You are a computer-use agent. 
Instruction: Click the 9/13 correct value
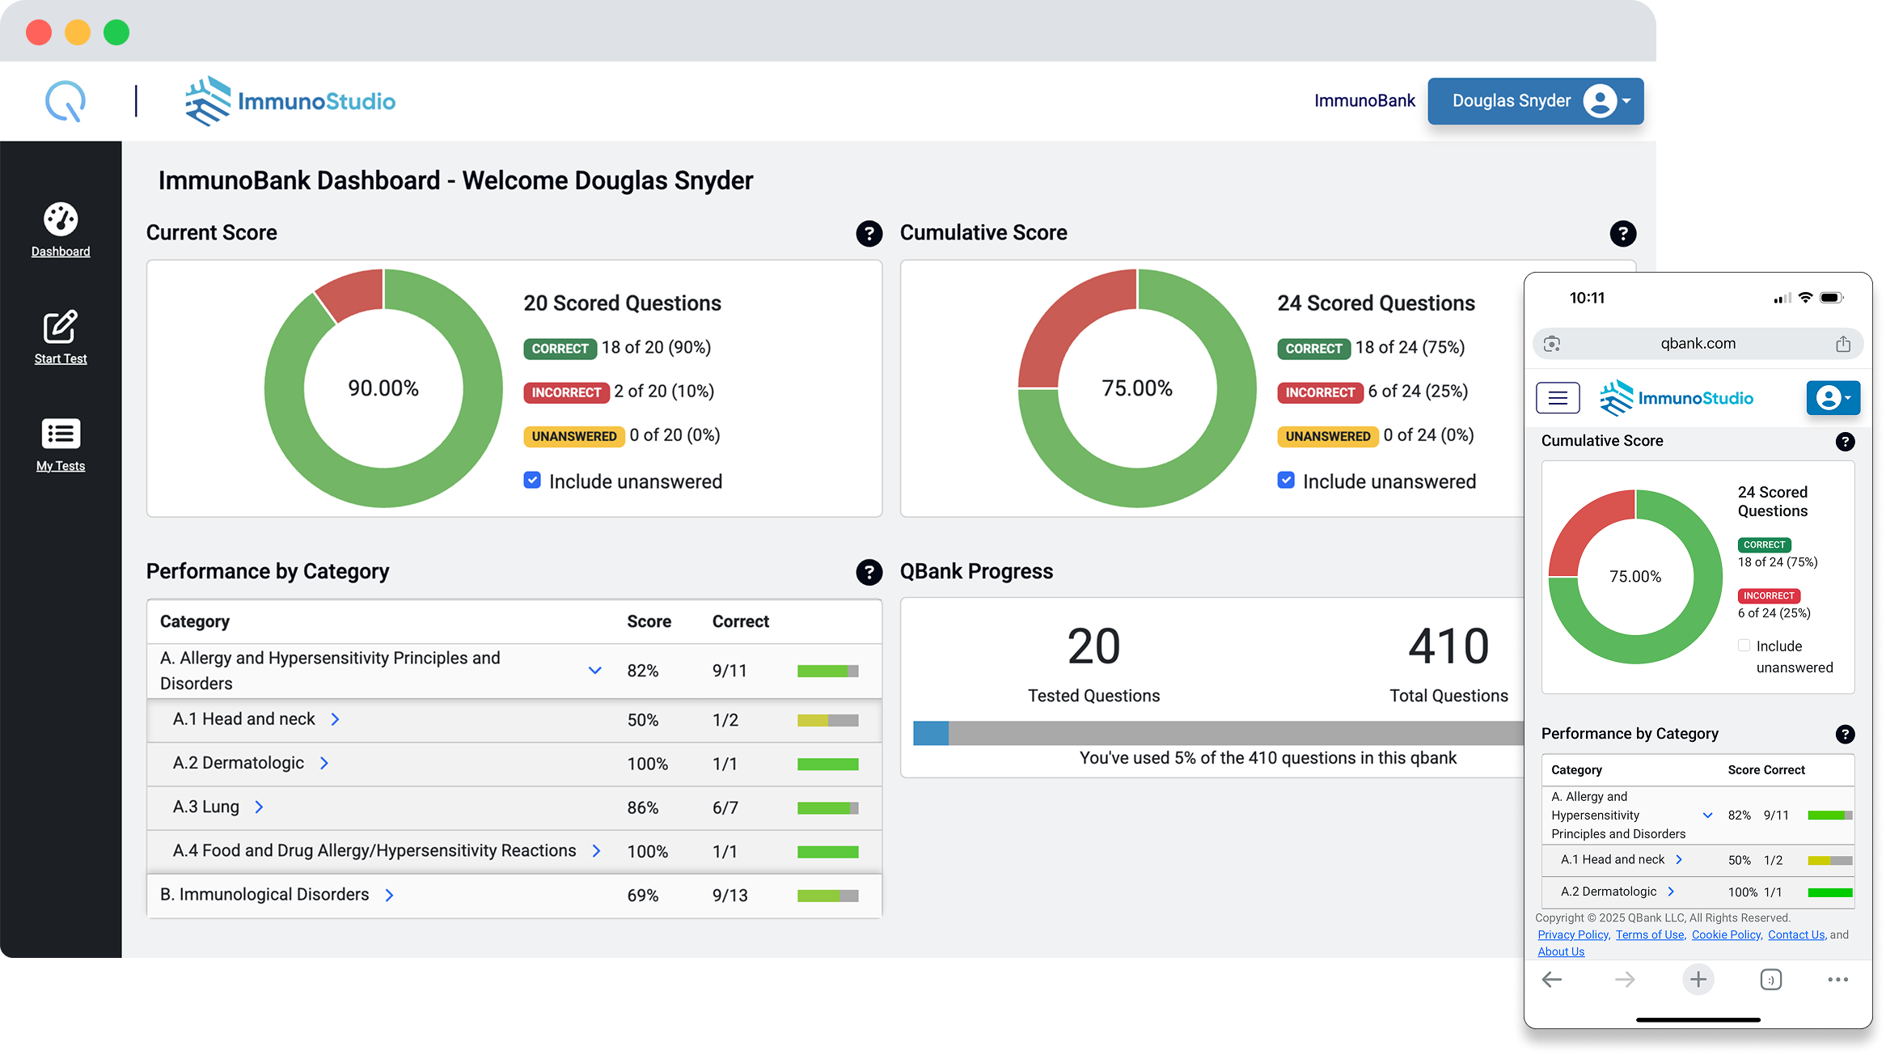(x=729, y=896)
